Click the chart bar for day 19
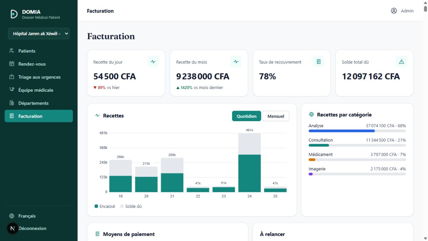Screen dimensions: 428x241 coord(120,176)
